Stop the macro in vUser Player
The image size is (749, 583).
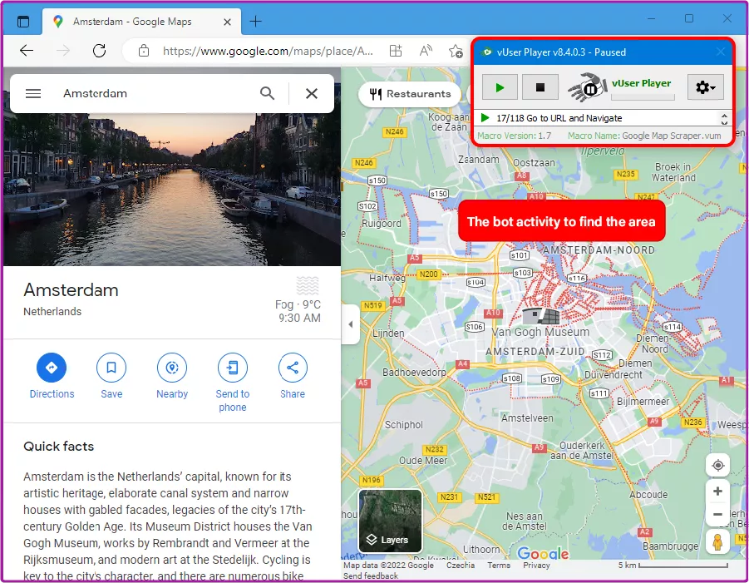click(x=540, y=87)
